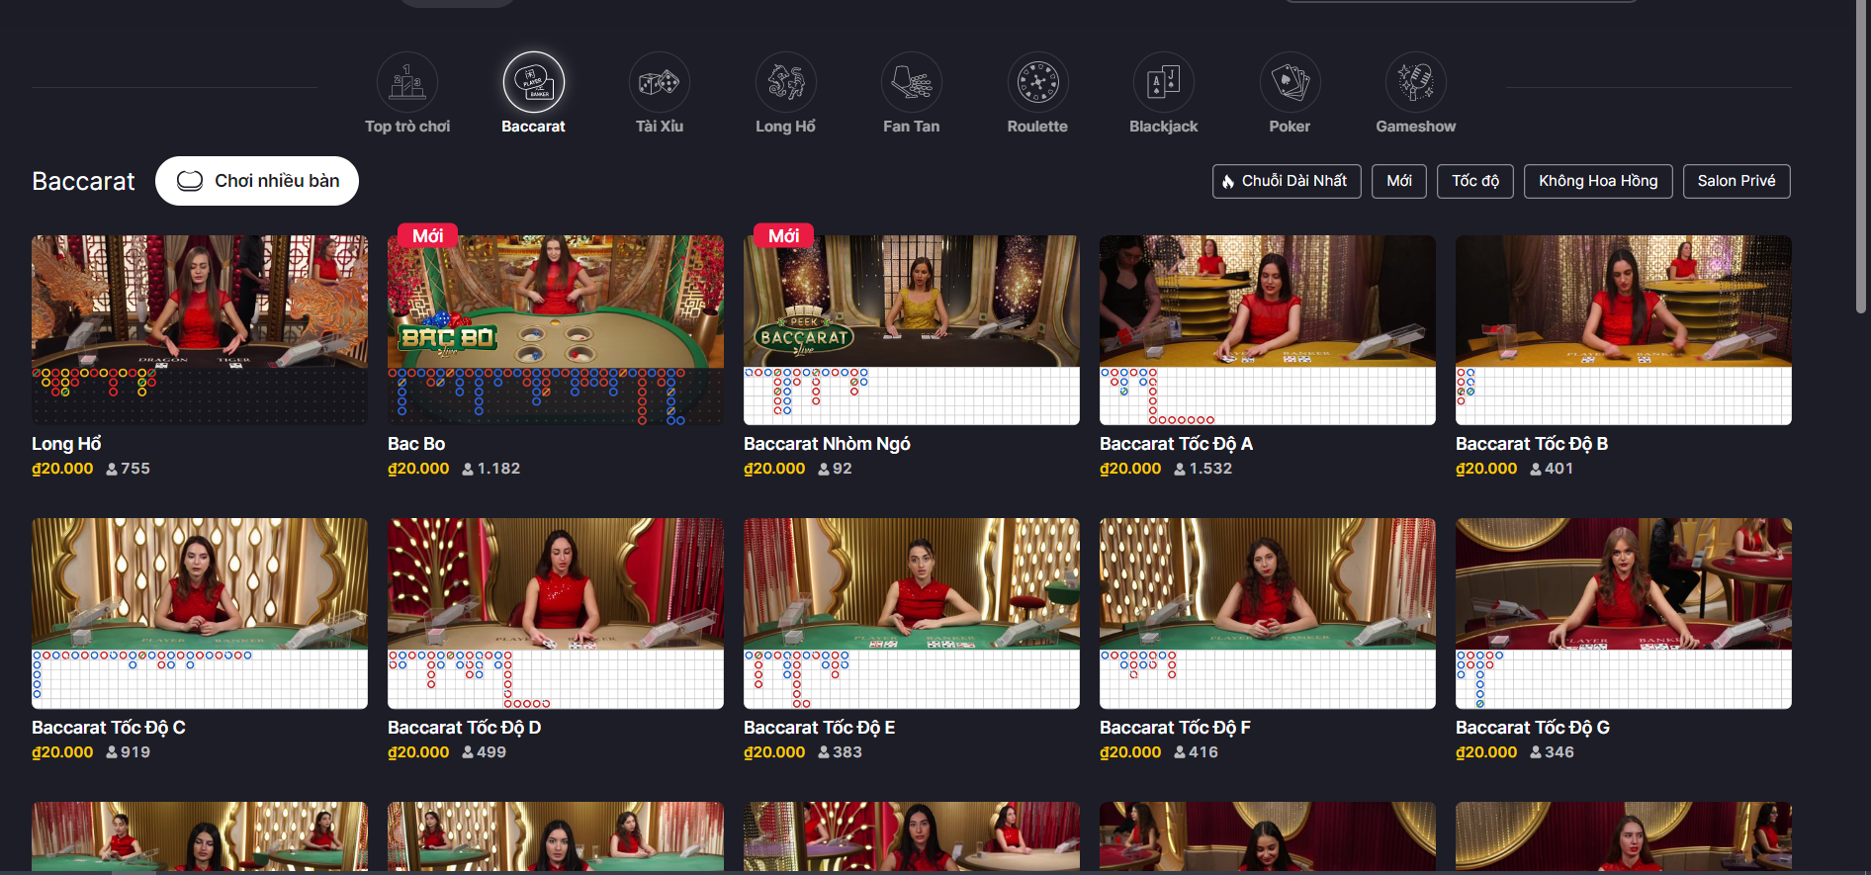The image size is (1871, 875).
Task: Click the Long Hổ game title
Action: (66, 444)
